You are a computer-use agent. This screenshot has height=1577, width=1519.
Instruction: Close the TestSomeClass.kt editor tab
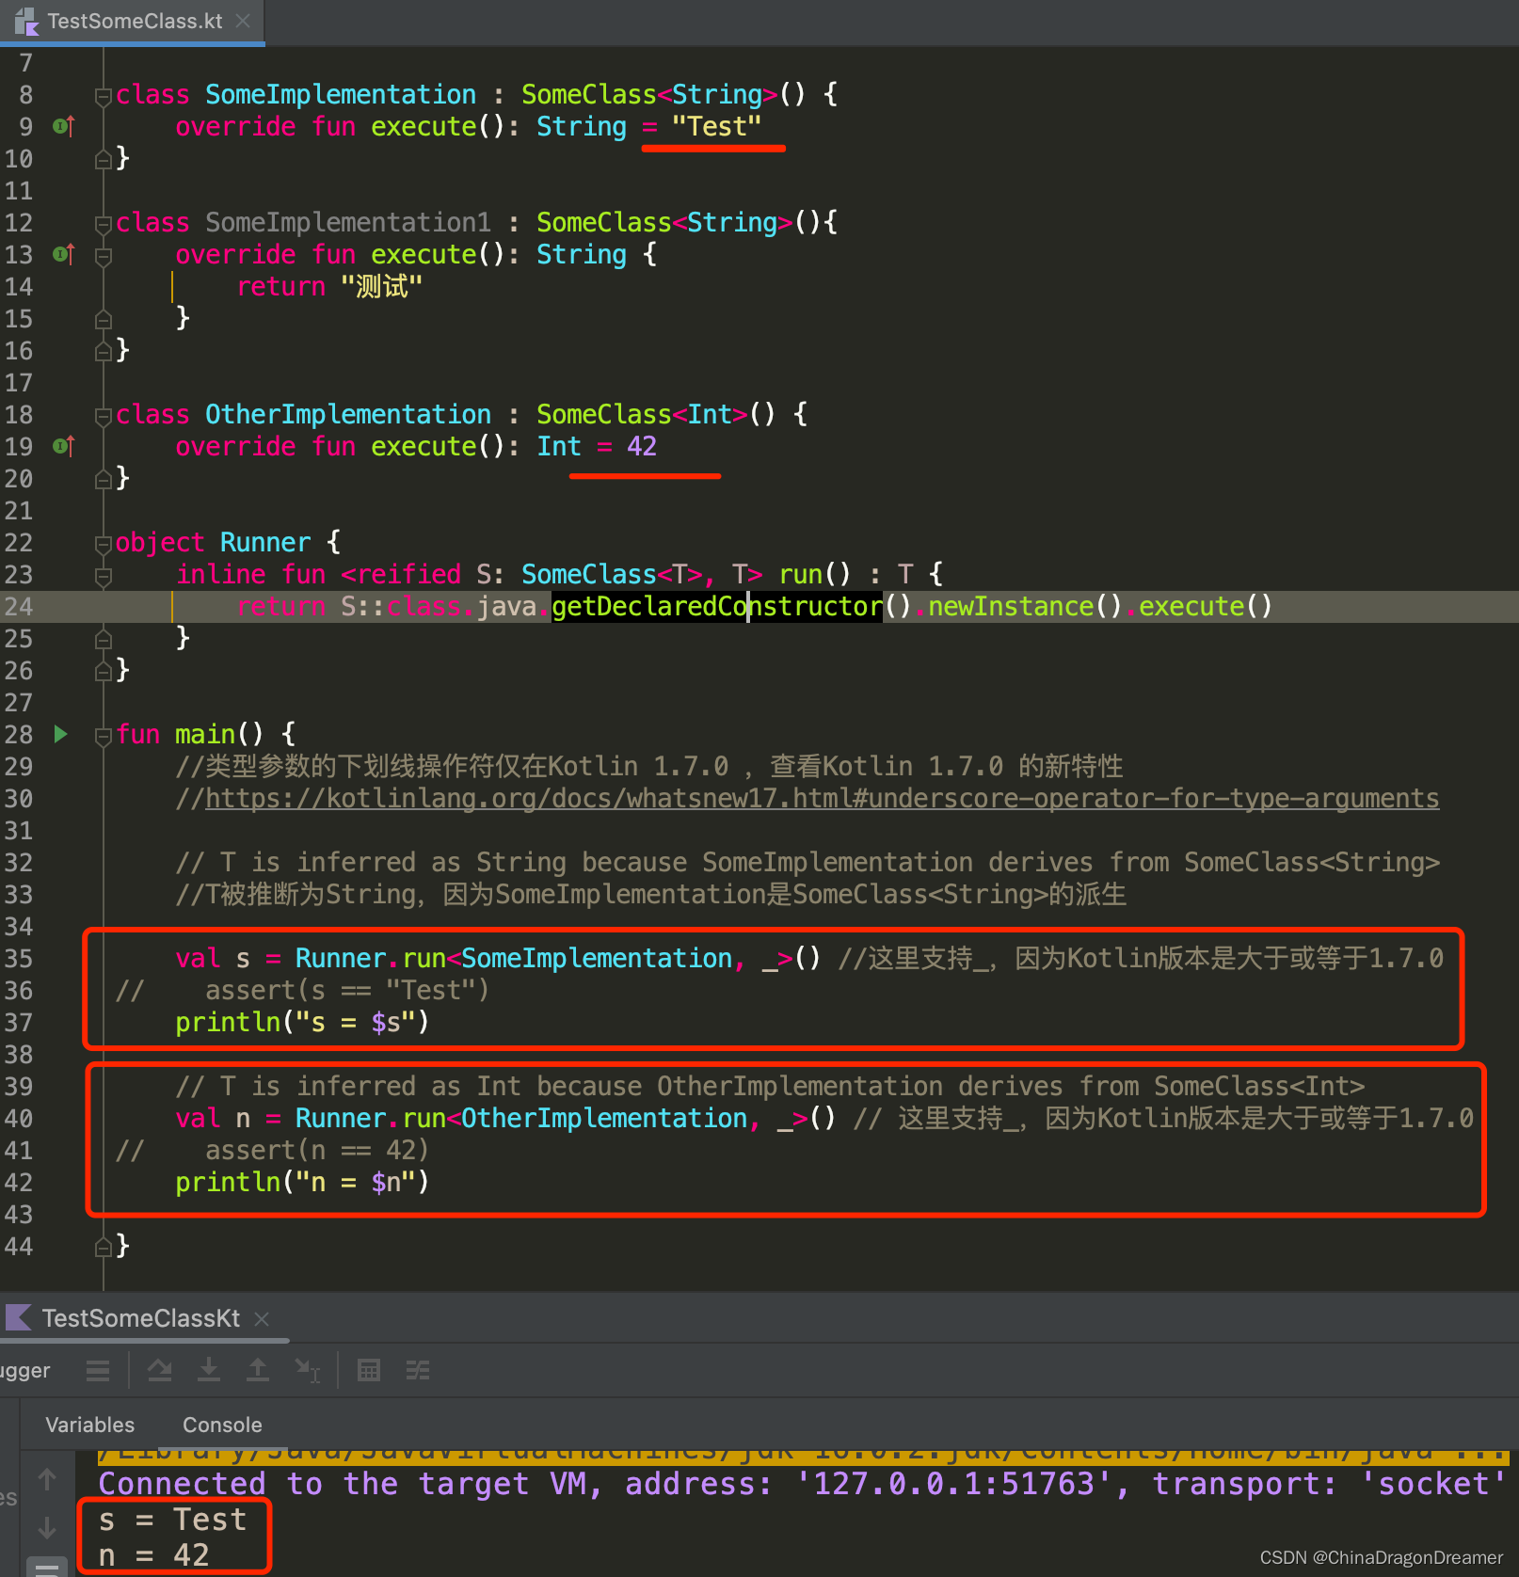[243, 21]
